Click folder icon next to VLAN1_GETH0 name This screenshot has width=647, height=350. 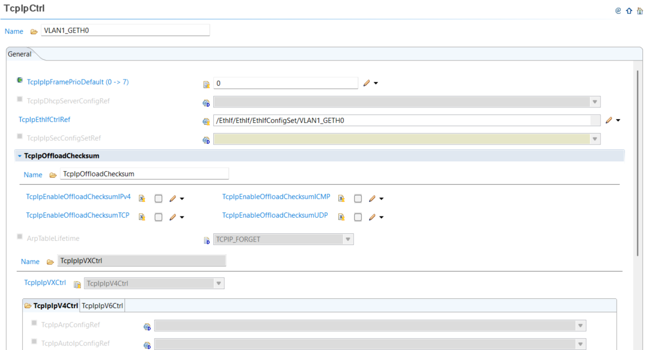point(34,31)
